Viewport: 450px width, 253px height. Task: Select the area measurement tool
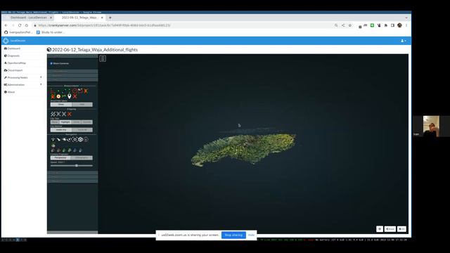[x=86, y=91]
